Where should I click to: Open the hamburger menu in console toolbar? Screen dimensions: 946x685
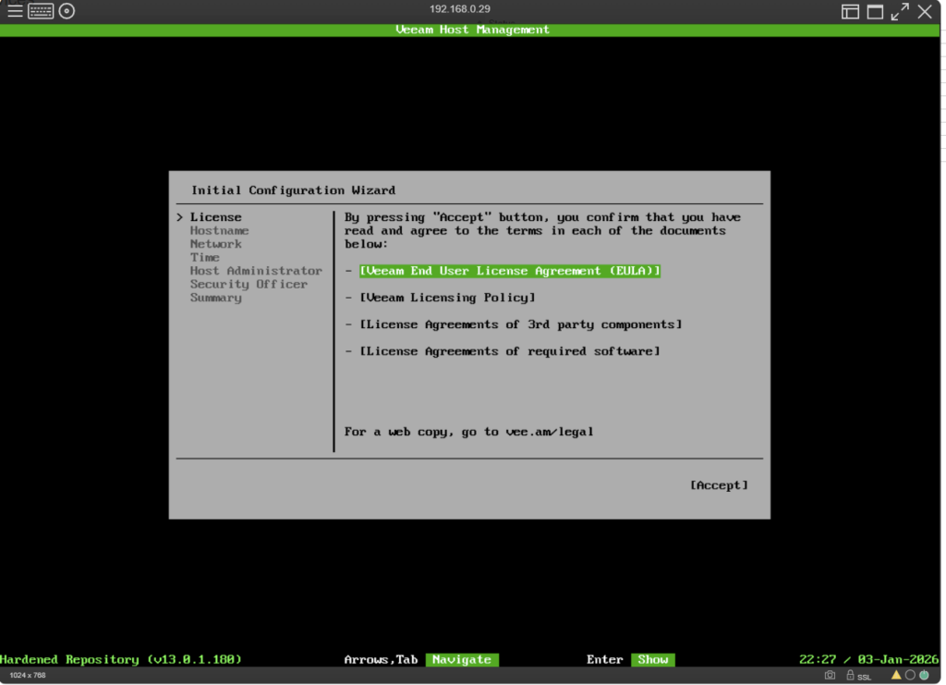click(15, 11)
